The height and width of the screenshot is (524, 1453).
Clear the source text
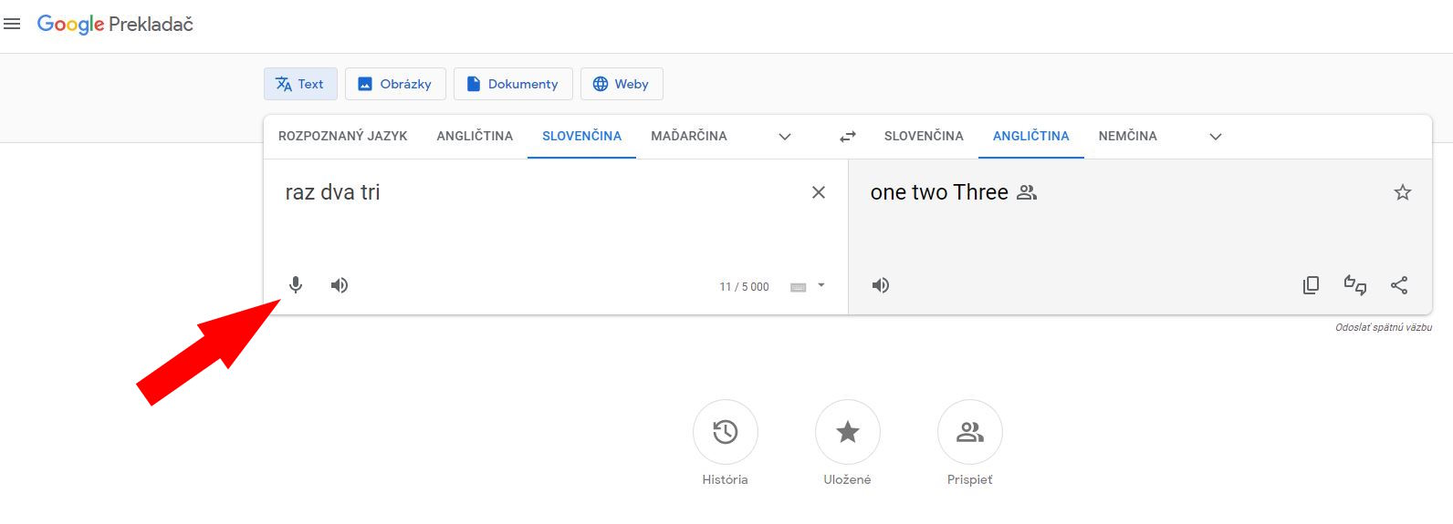click(x=819, y=192)
